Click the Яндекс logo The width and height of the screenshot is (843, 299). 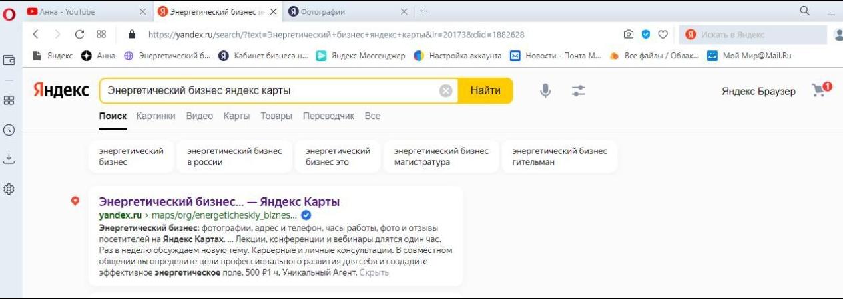pos(61,91)
